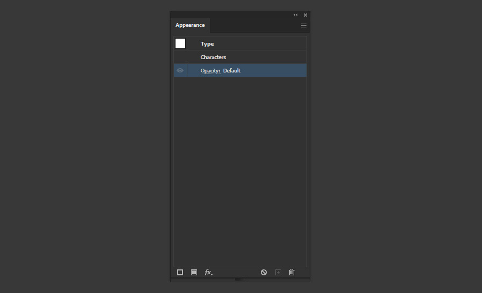Viewport: 482px width, 293px height.
Task: Select the Characters row
Action: pos(240,57)
